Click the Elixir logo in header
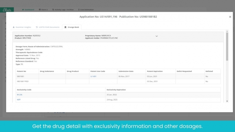 point(7,10)
